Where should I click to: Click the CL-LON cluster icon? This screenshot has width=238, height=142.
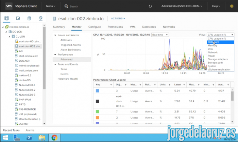(x=13, y=37)
